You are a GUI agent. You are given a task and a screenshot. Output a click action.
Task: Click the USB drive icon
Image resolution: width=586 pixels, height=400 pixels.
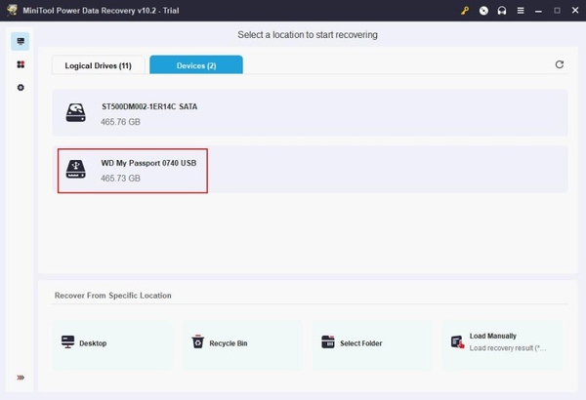pos(76,169)
